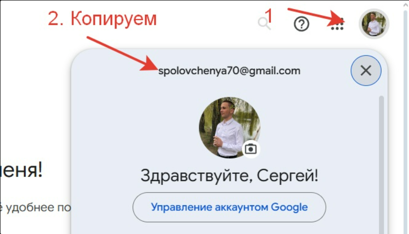409x234 pixels.
Task: Click the large profile picture in the panel
Action: 229,127
